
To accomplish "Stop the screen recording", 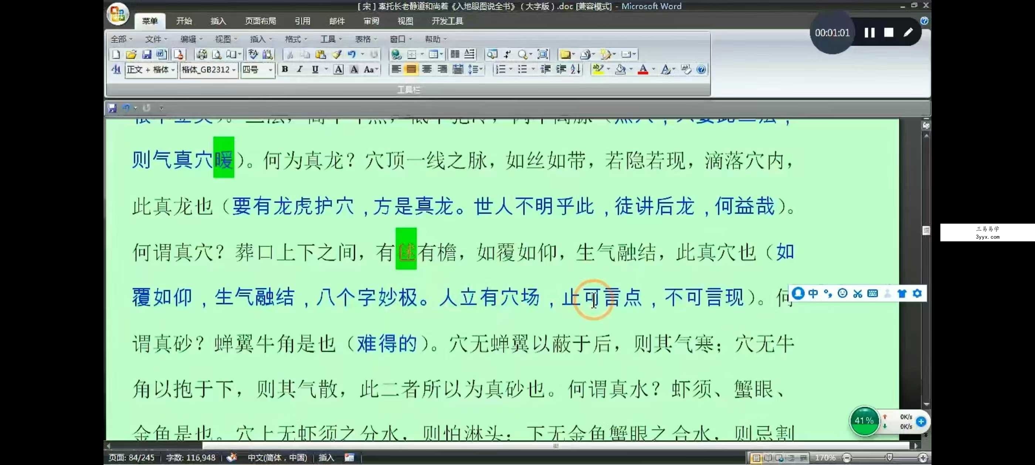I will click(x=889, y=33).
